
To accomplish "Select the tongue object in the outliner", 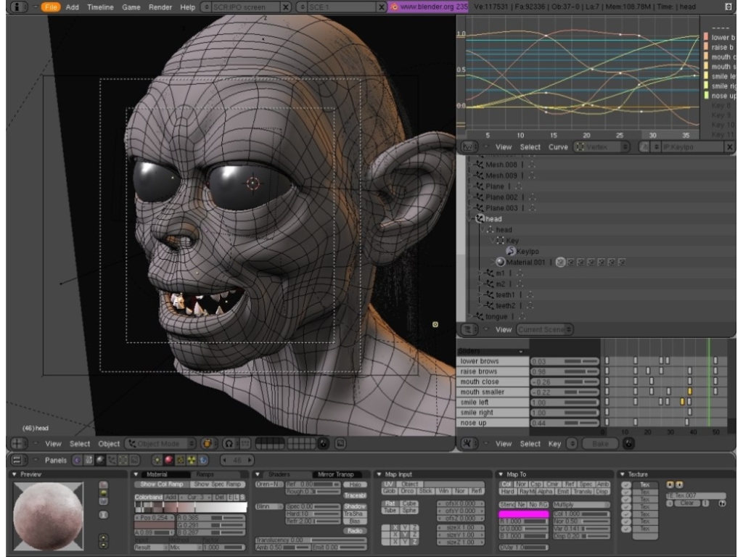I will (x=496, y=316).
